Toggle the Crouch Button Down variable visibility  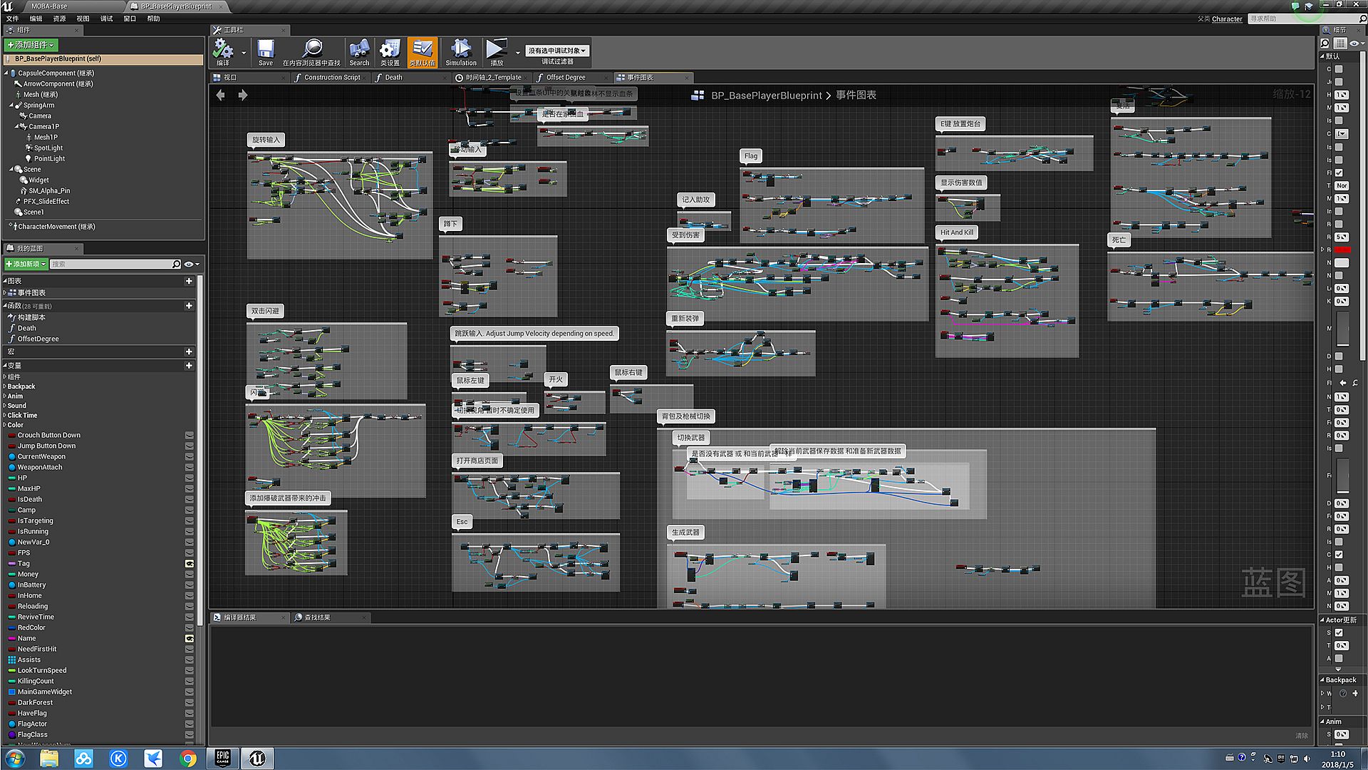tap(190, 435)
